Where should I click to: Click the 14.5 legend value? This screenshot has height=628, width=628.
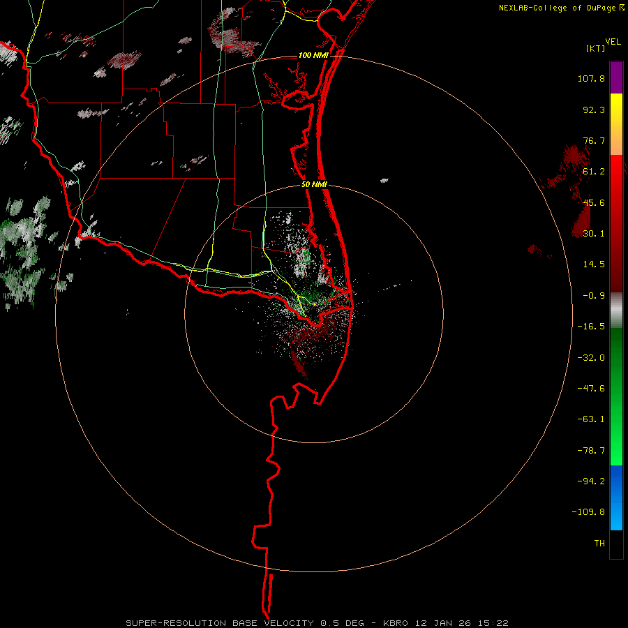tap(594, 264)
